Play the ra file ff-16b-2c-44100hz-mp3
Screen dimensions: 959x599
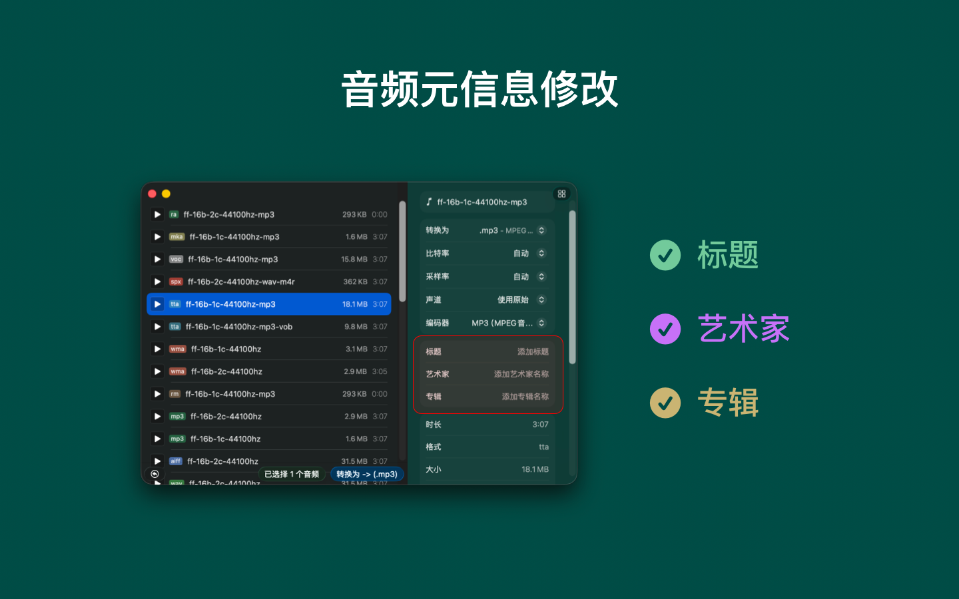(x=157, y=214)
